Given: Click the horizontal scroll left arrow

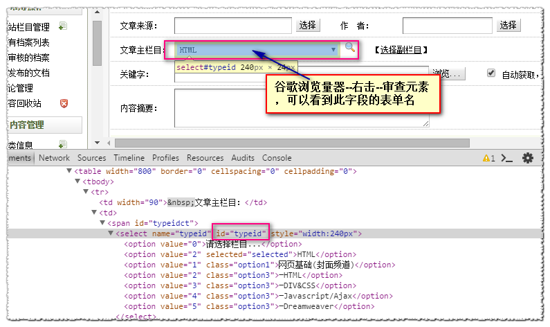Looking at the screenshot, I should click(x=109, y=143).
